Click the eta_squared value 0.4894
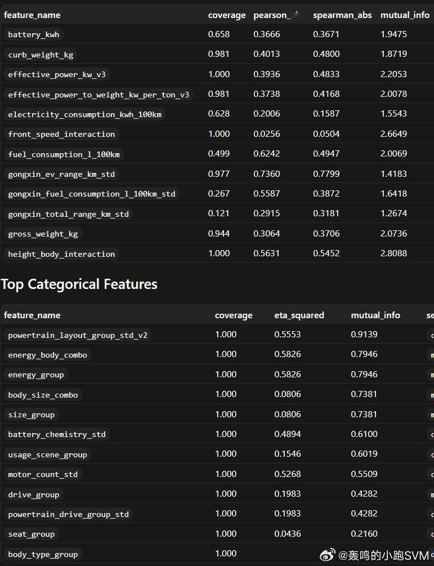This screenshot has width=434, height=566. (288, 434)
